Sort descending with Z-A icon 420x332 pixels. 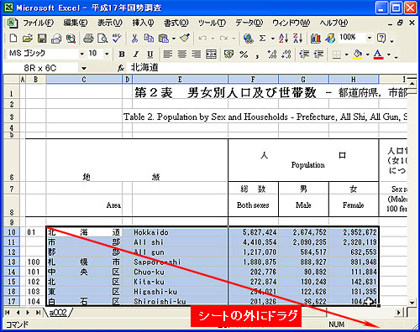tap(298, 38)
